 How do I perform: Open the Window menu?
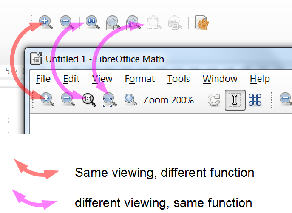click(220, 79)
